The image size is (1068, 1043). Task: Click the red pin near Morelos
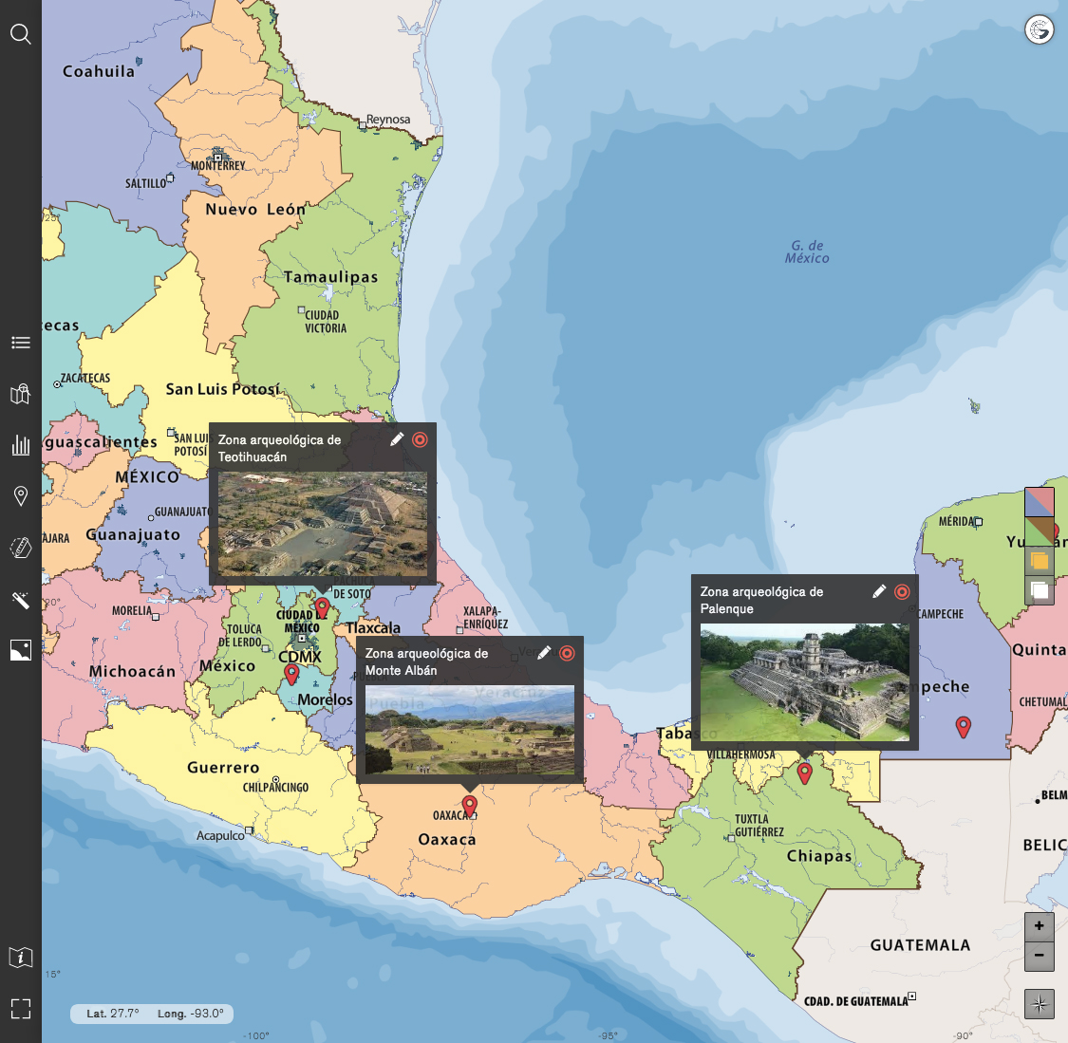coord(291,674)
